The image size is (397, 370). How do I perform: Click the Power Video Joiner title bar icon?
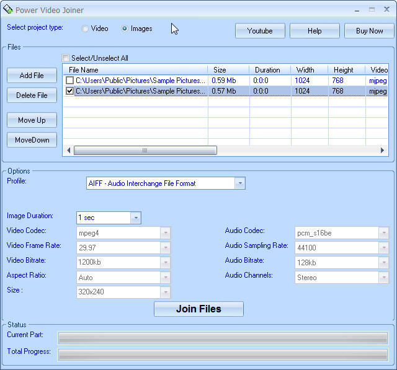[x=7, y=10]
